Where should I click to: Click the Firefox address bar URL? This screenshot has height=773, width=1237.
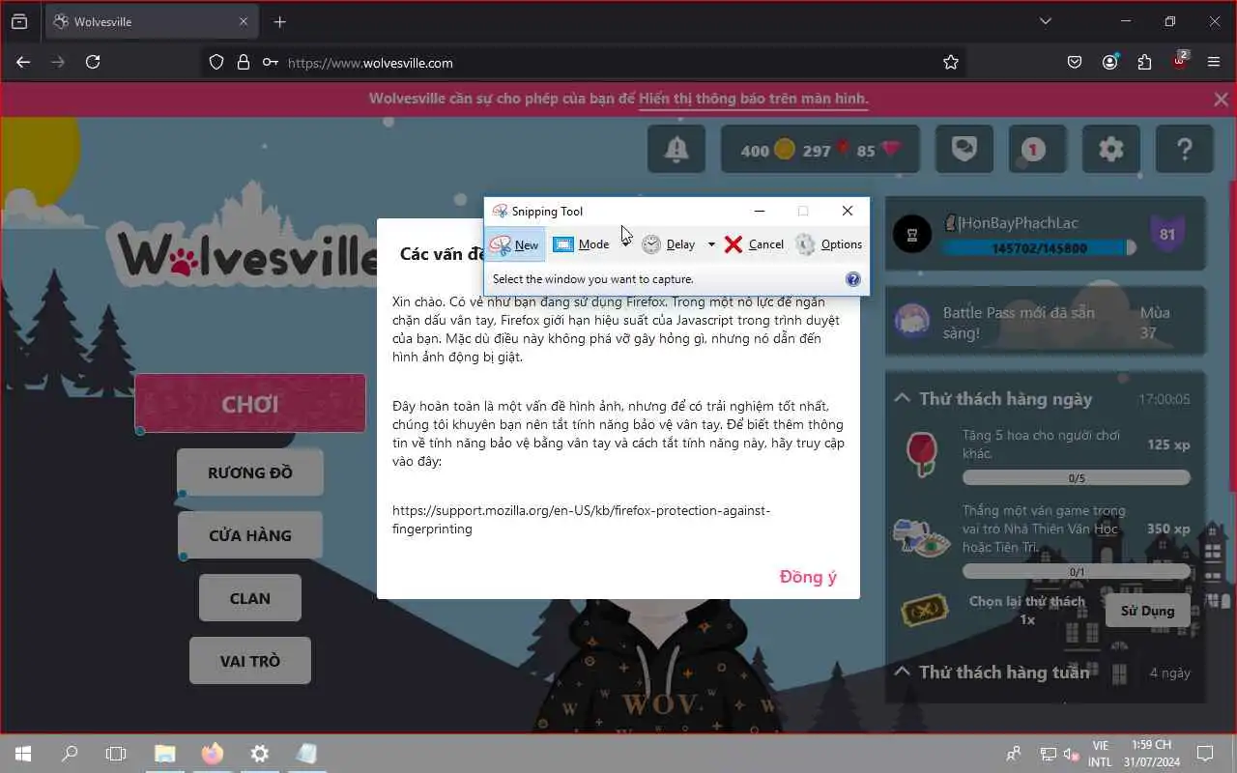pyautogui.click(x=370, y=63)
